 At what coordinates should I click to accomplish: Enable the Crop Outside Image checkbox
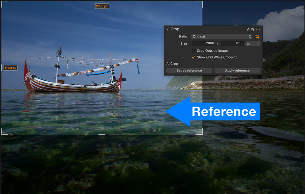193,50
